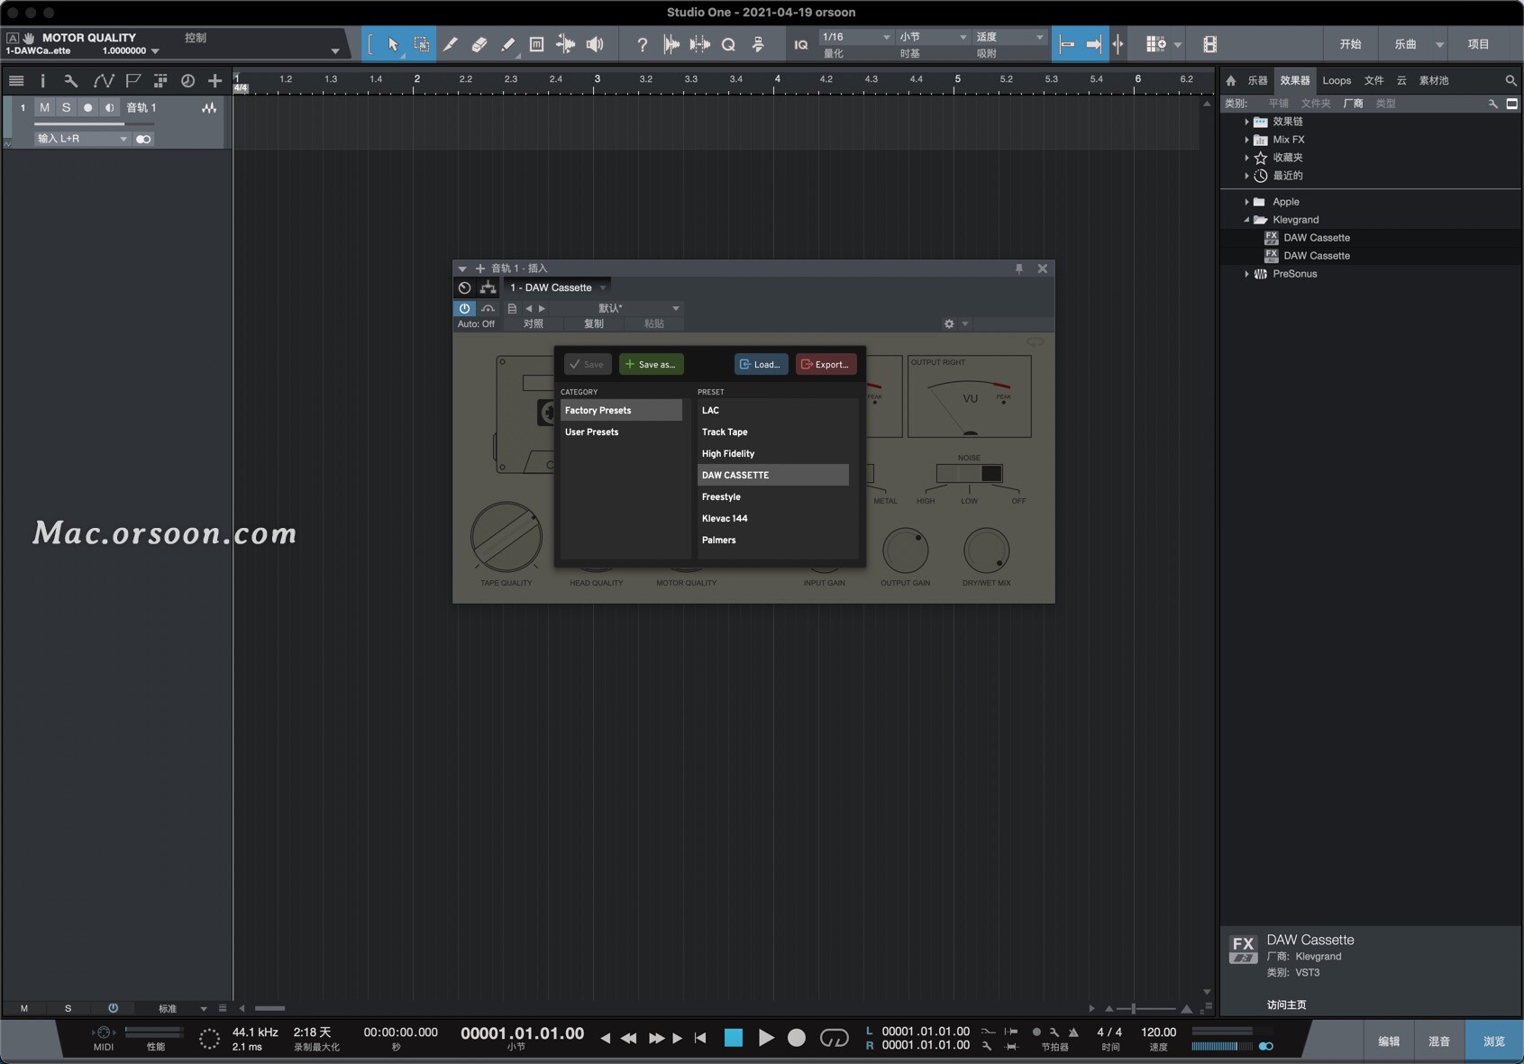Switch to the Loops tab
Screen dimensions: 1524x1064
pyautogui.click(x=1336, y=80)
